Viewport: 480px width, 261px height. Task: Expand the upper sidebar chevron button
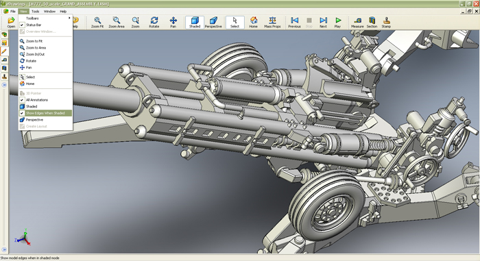coord(4,85)
